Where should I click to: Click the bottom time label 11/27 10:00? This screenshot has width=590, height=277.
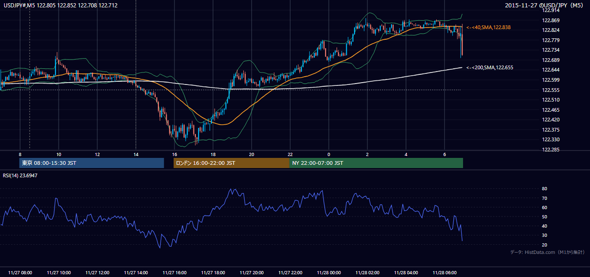(x=59, y=273)
